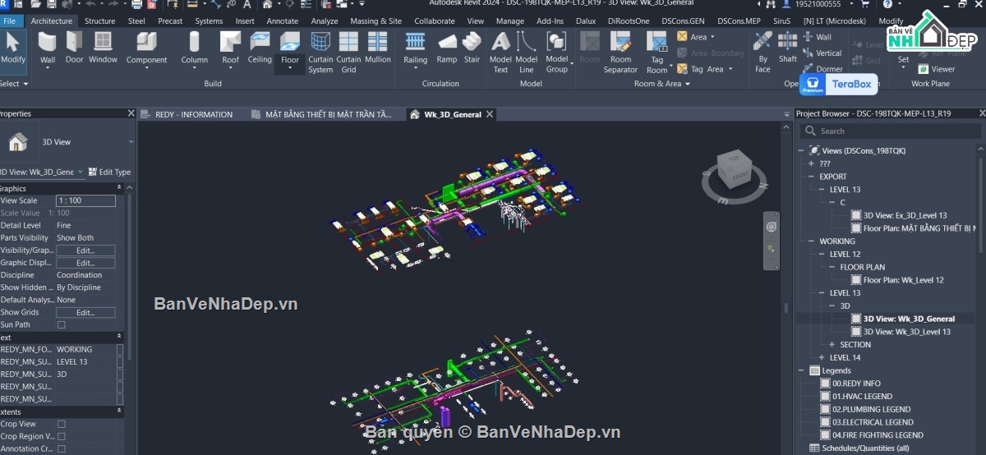Select the Window tool
The height and width of the screenshot is (455, 986).
pos(103,48)
